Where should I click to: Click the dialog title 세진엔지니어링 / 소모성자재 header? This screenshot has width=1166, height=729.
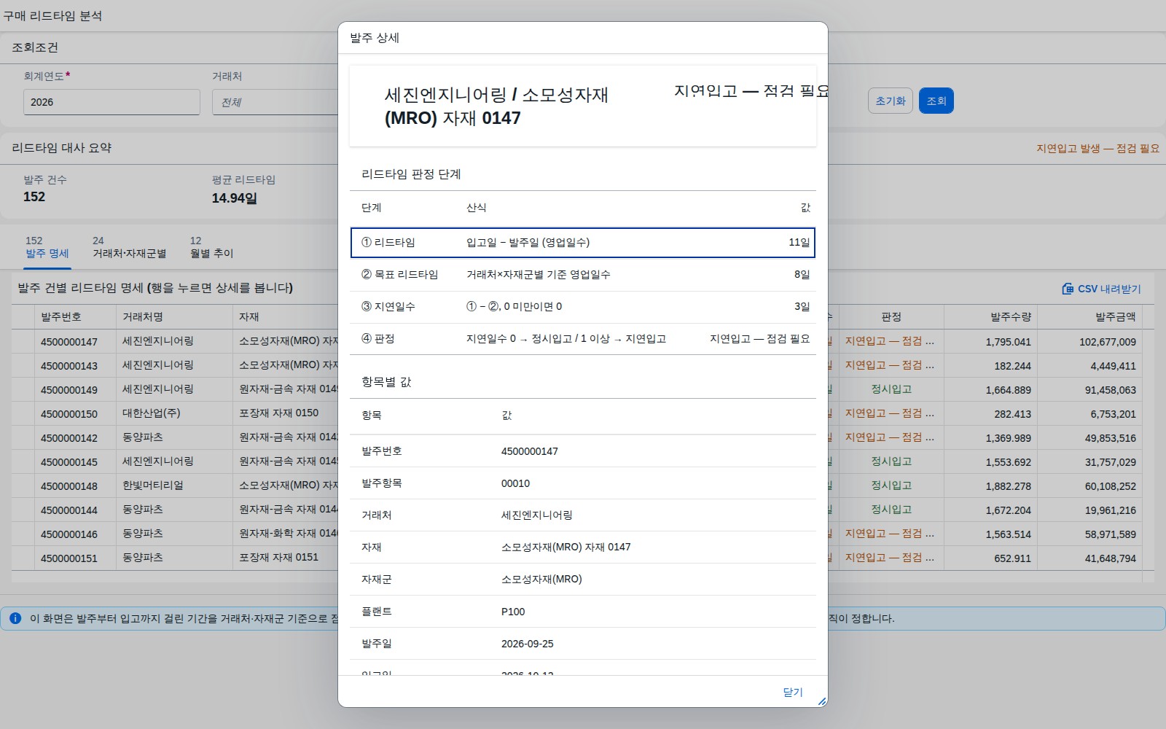pyautogui.click(x=496, y=106)
